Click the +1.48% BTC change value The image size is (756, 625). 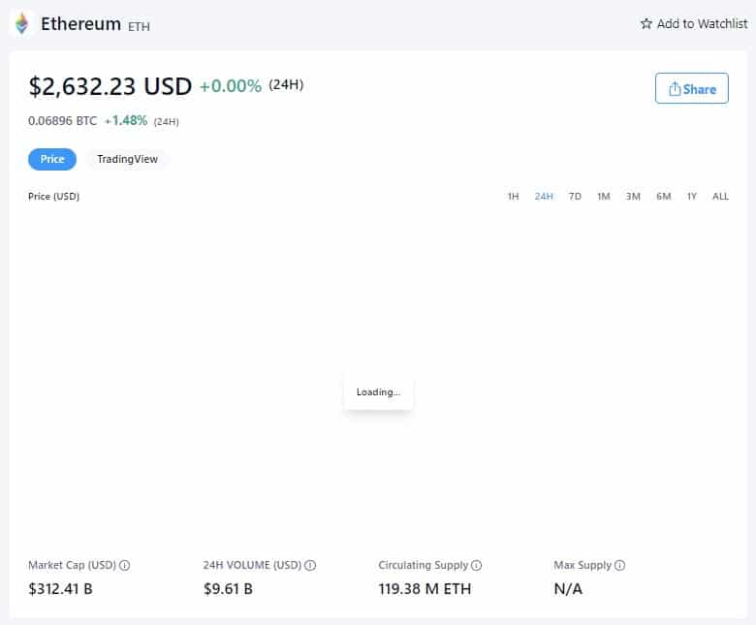(126, 120)
